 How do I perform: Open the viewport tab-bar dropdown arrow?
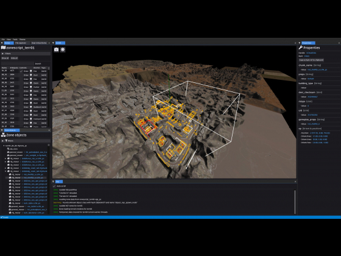coord(54,43)
